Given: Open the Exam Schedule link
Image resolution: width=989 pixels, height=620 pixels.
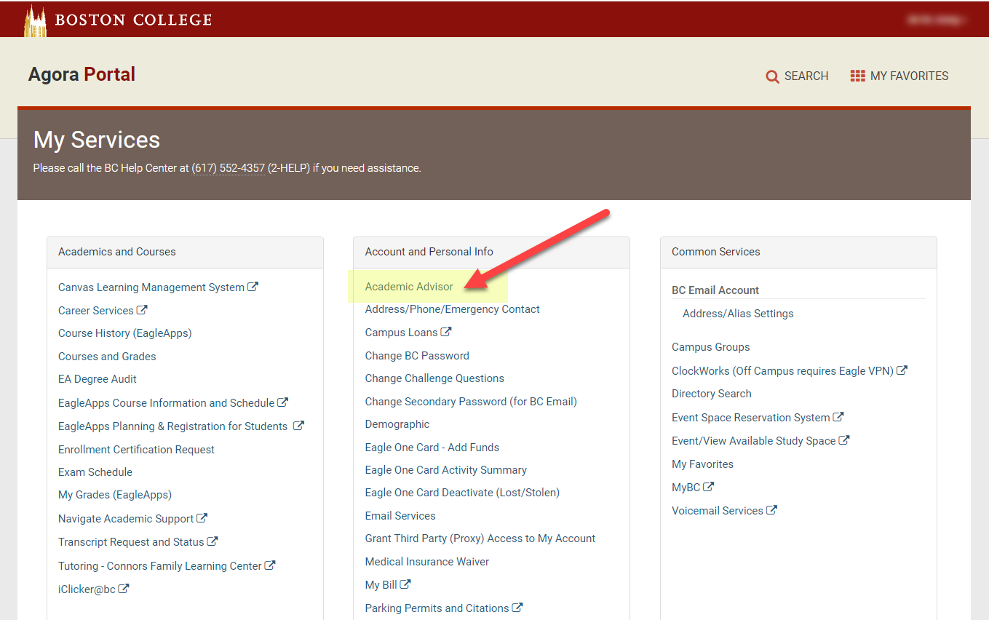Looking at the screenshot, I should (95, 472).
